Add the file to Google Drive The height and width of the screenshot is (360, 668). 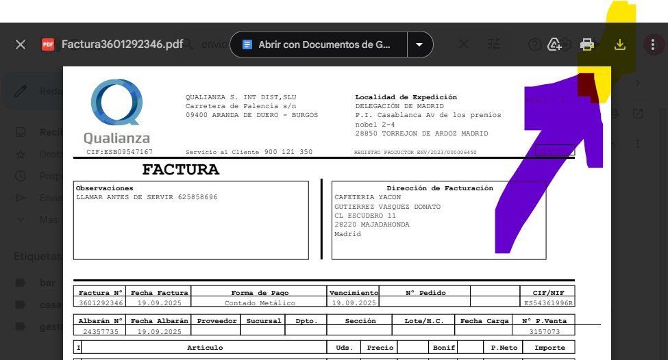[x=555, y=45]
